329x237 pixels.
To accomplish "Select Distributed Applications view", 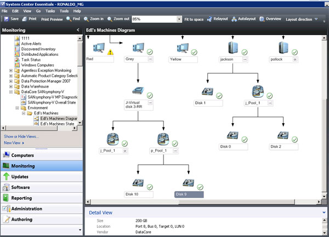I will point(40,54).
